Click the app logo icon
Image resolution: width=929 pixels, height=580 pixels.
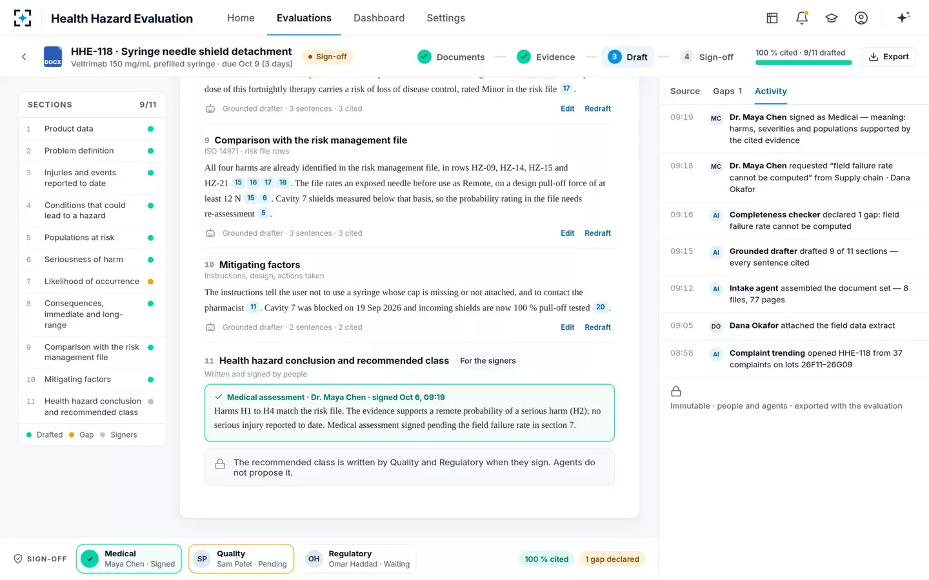tap(23, 18)
